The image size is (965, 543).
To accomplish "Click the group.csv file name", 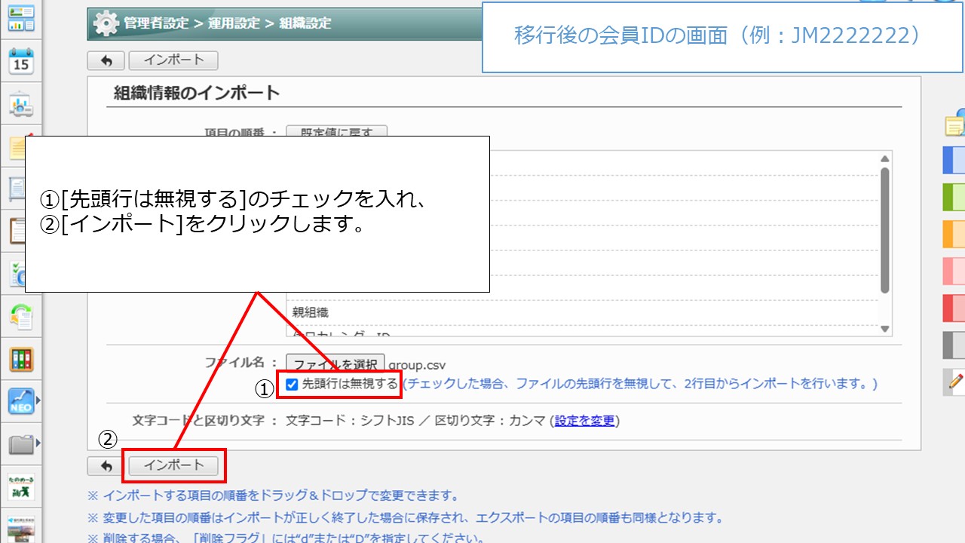I will pyautogui.click(x=417, y=364).
